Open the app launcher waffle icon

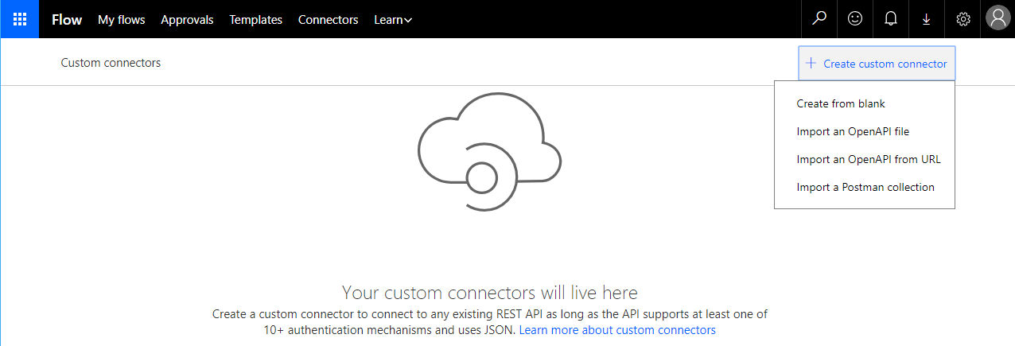[19, 19]
